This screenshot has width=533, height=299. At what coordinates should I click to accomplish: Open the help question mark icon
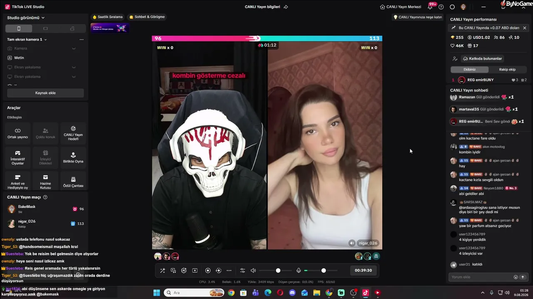(441, 7)
